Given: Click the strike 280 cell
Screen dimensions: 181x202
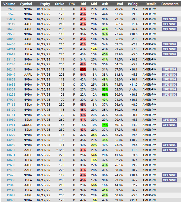Looking at the screenshot, I should 62,130.
